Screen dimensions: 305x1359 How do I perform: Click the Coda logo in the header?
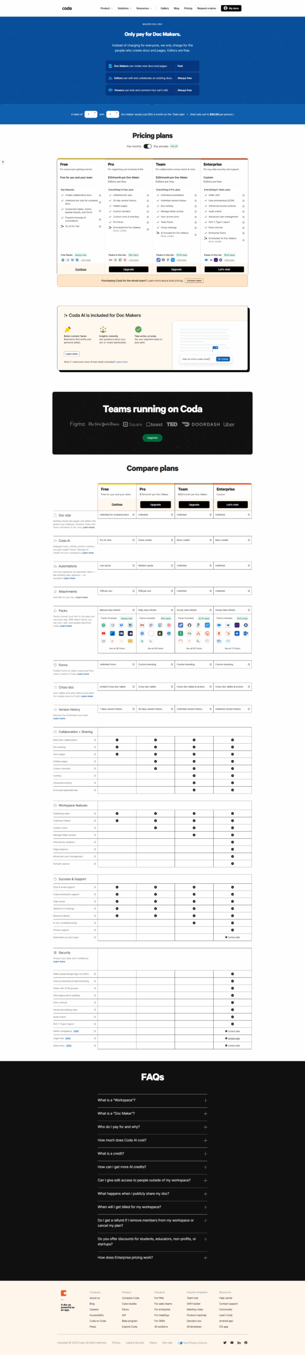[67, 8]
